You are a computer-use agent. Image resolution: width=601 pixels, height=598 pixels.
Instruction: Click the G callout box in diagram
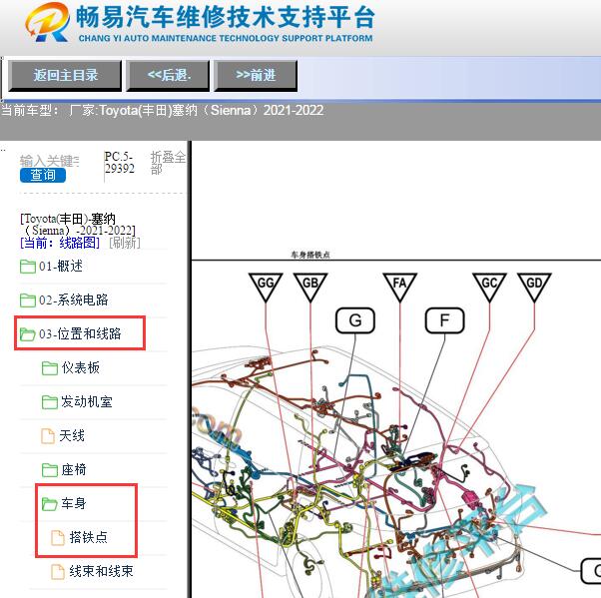click(x=355, y=320)
